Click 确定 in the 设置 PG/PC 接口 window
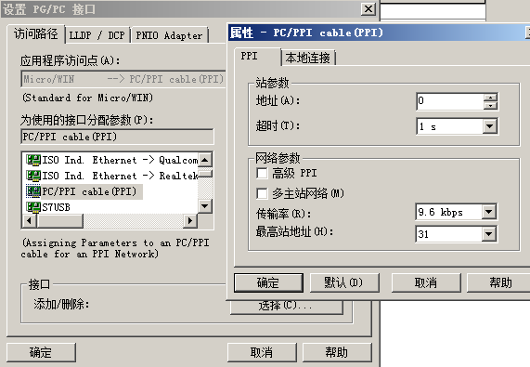 (x=41, y=352)
